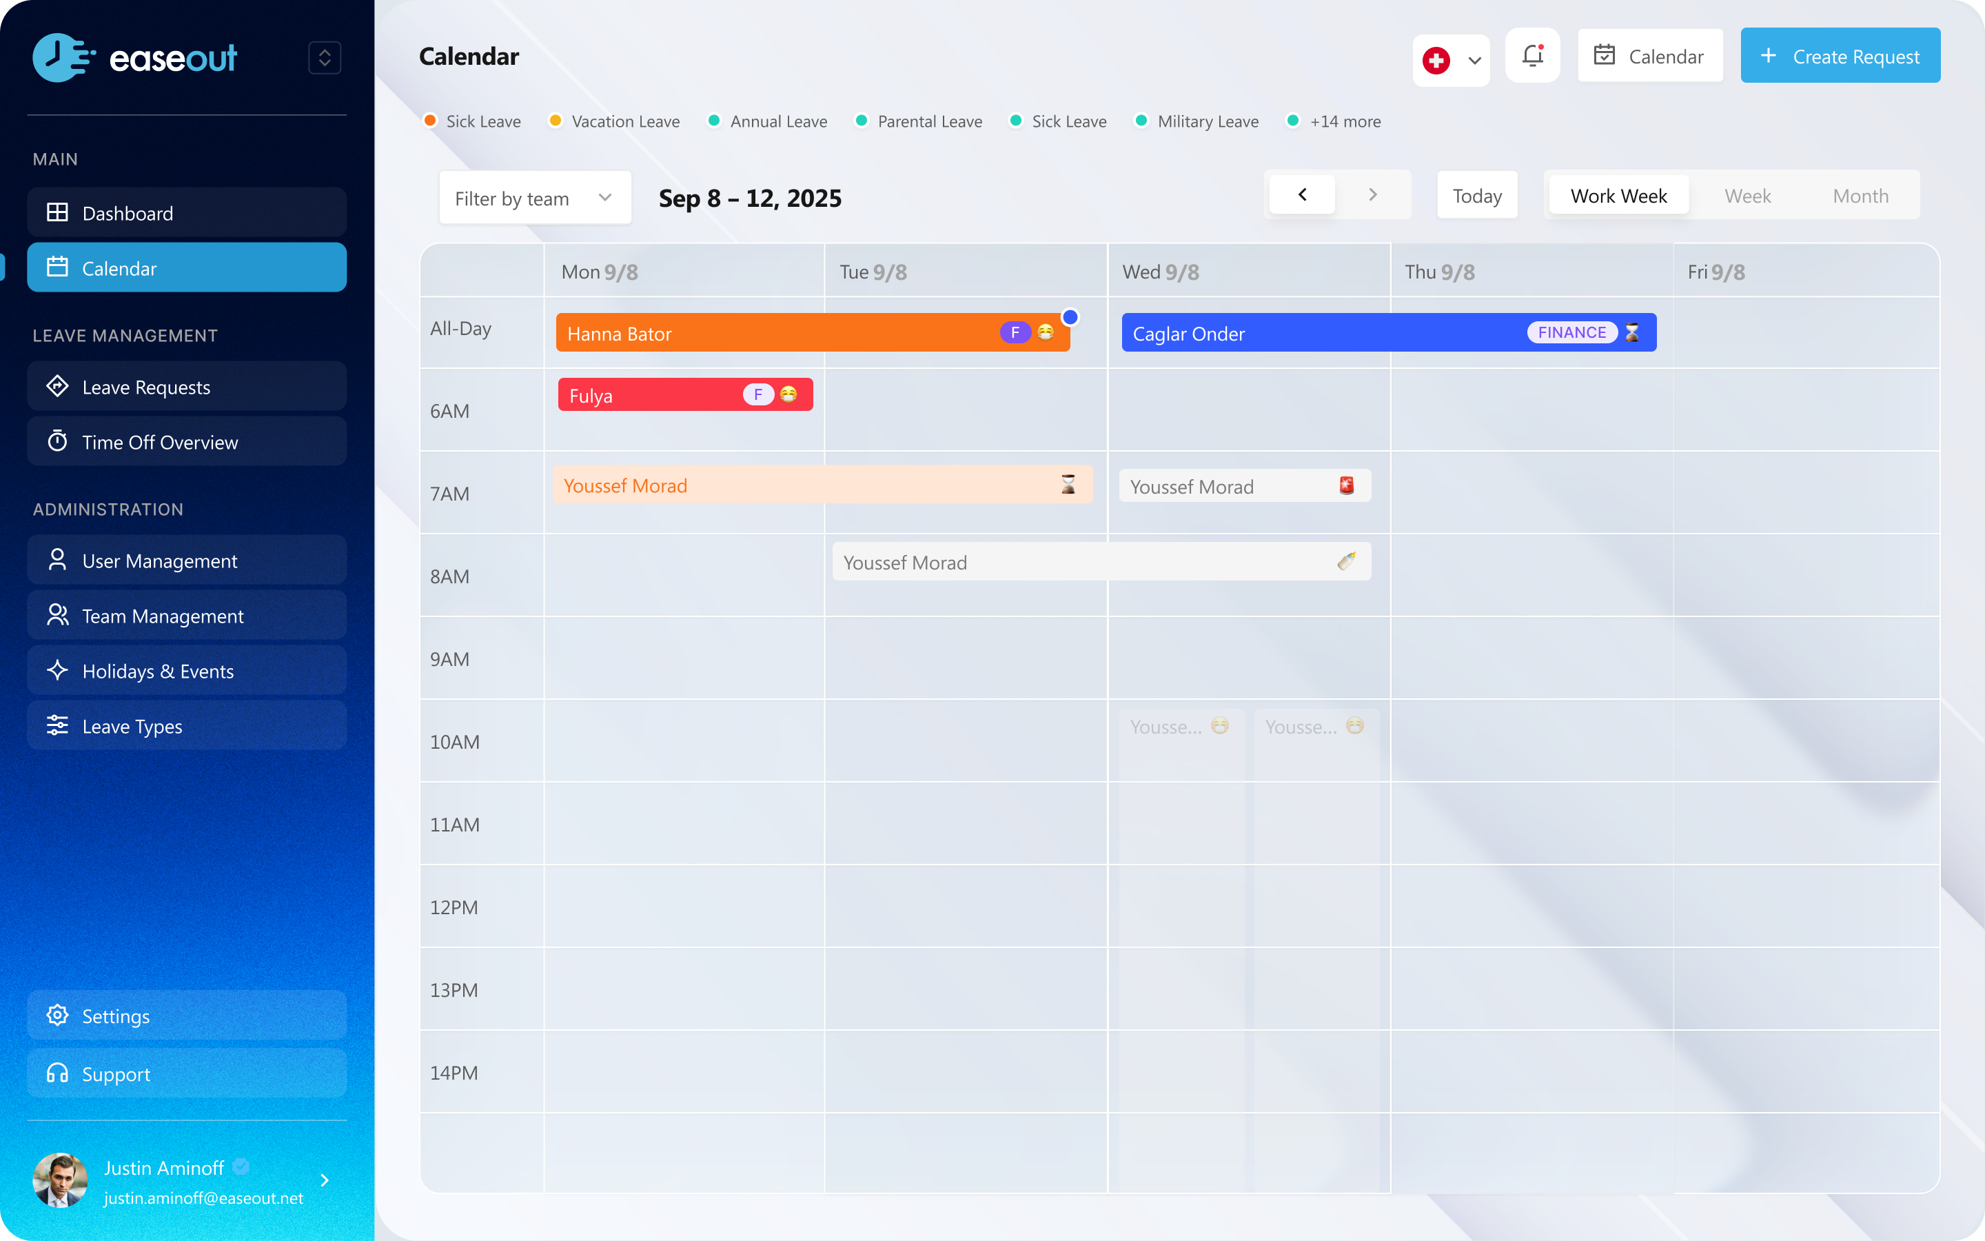
Task: Jump to Today
Action: point(1476,195)
